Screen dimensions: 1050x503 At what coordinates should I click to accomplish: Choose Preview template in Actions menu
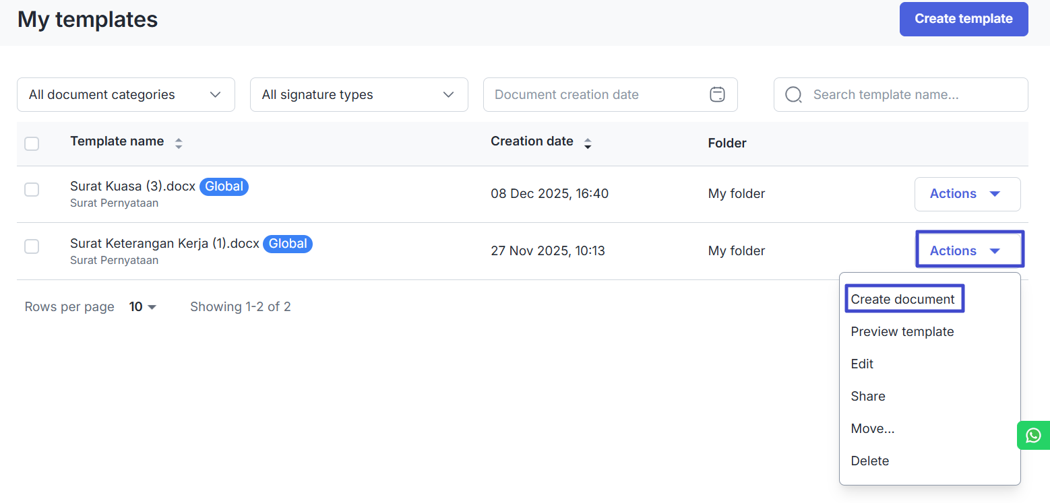click(x=902, y=332)
